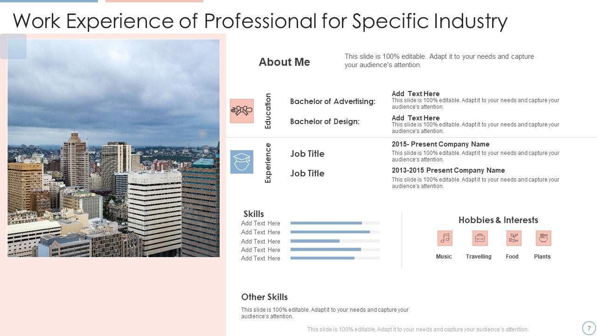Click the second Skills progress bar
Screen dimensions: 597x336
[335, 232]
